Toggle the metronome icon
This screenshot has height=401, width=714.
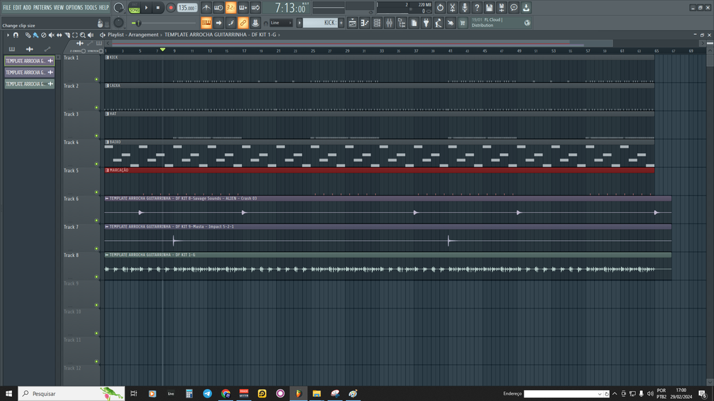206,8
